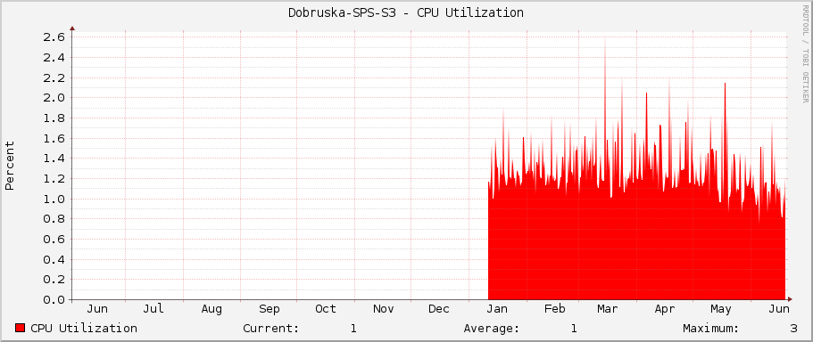Click the Oct month label on x-axis
The image size is (813, 342).
pyautogui.click(x=326, y=309)
